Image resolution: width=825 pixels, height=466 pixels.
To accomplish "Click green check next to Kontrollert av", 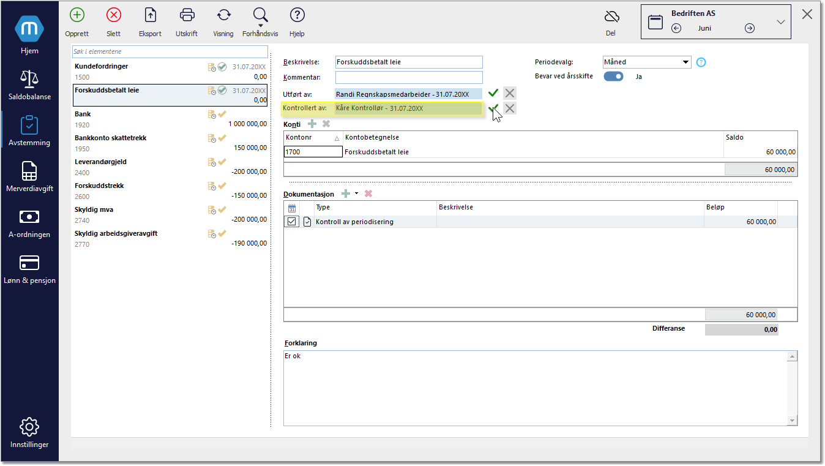I will click(x=493, y=108).
